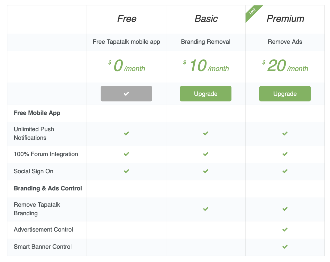Viewport: 330px width, 262px height.
Task: Click Free plan Social Sign On checkmark
Action: 126,171
